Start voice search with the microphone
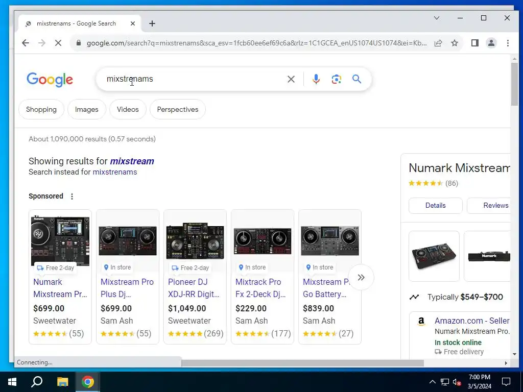 (316, 79)
